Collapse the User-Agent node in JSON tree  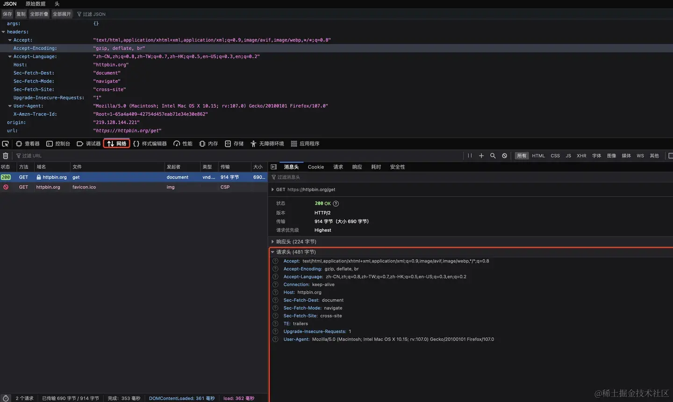tap(10, 106)
